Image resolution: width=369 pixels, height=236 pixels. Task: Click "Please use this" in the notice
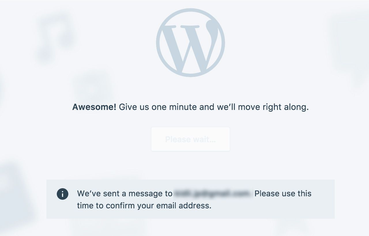point(283,194)
